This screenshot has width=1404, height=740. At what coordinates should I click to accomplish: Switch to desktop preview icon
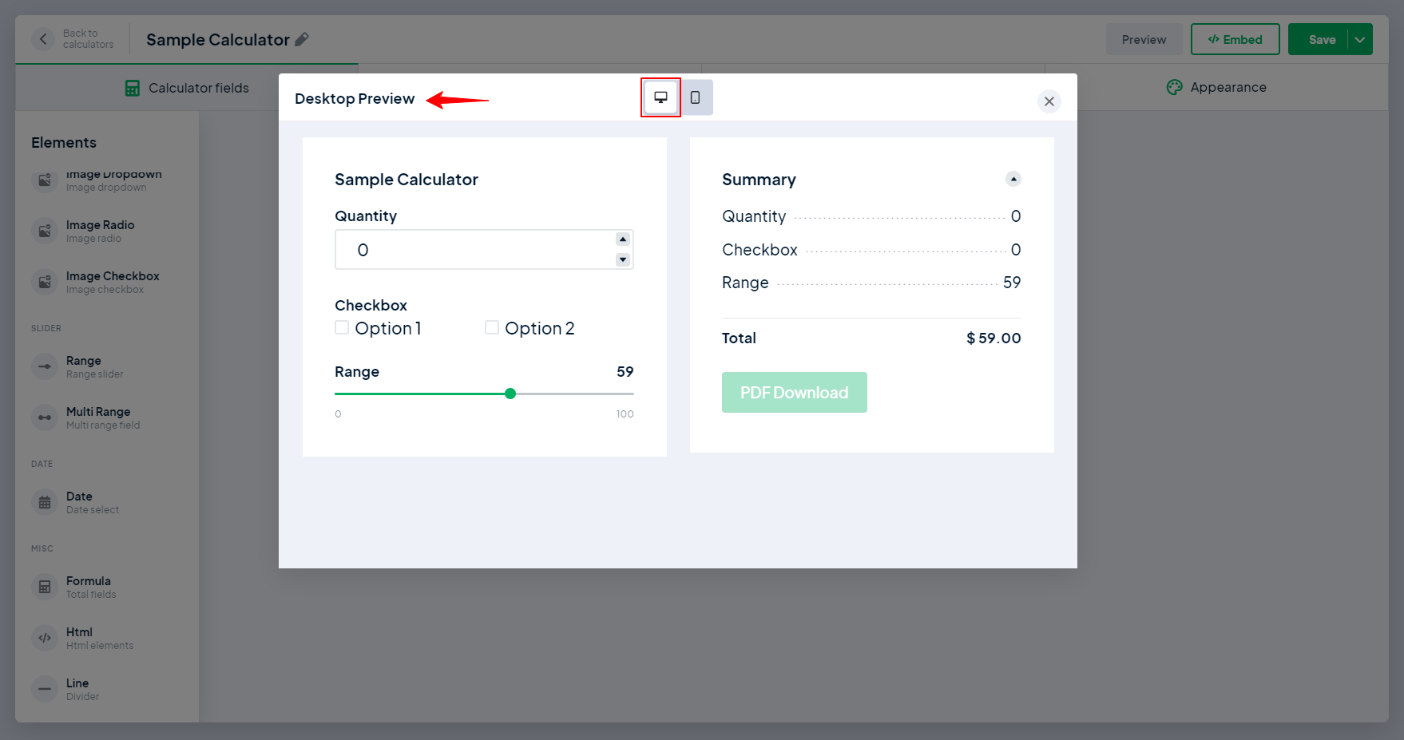[660, 97]
